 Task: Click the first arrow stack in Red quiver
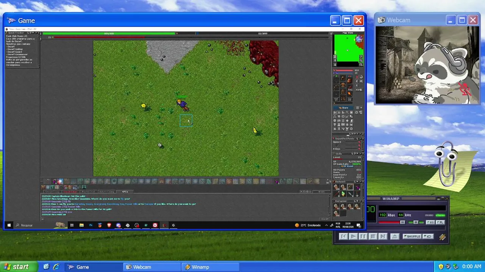(x=336, y=207)
